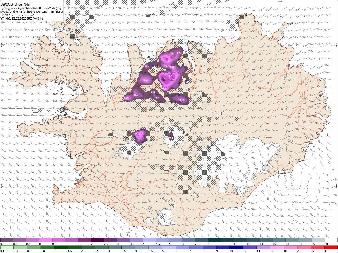This screenshot has width=338, height=253.
Task: Click the 0.2 value on upper legend scale
Action: pyautogui.click(x=2, y=244)
